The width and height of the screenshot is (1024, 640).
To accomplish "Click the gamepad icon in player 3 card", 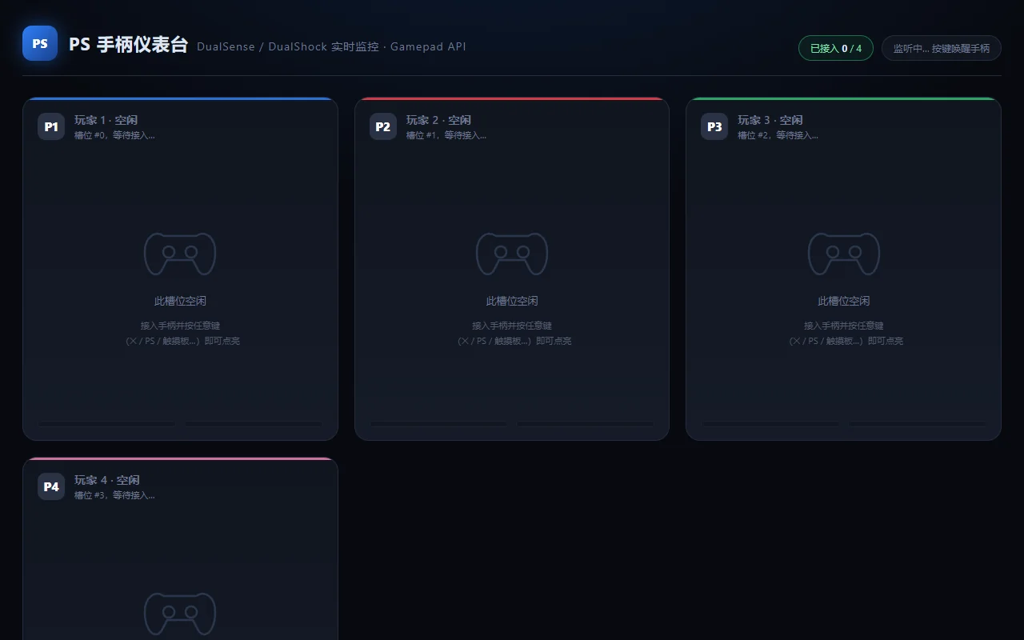I will (x=844, y=254).
